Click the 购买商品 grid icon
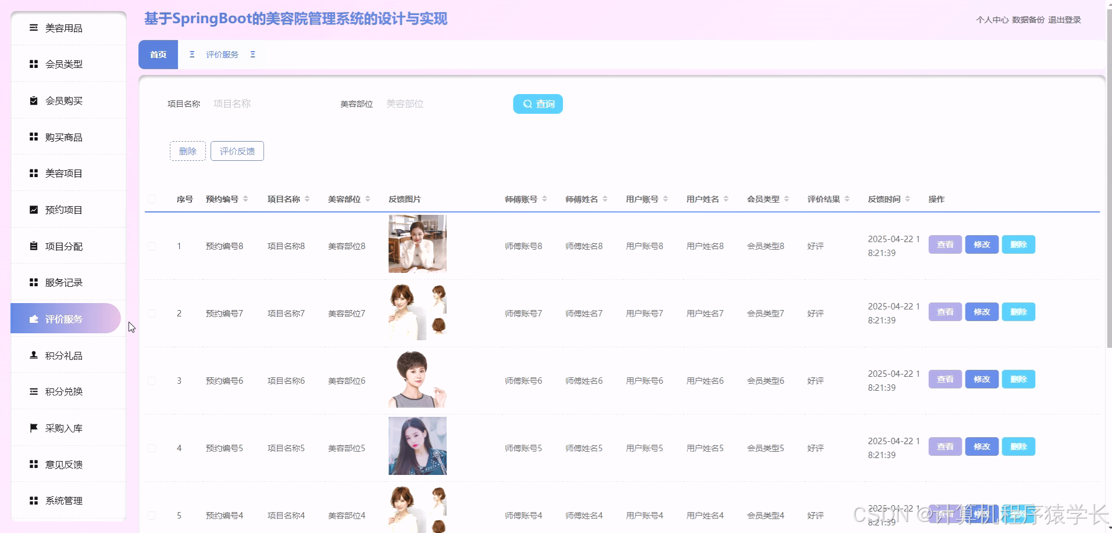The width and height of the screenshot is (1112, 533). click(x=34, y=137)
